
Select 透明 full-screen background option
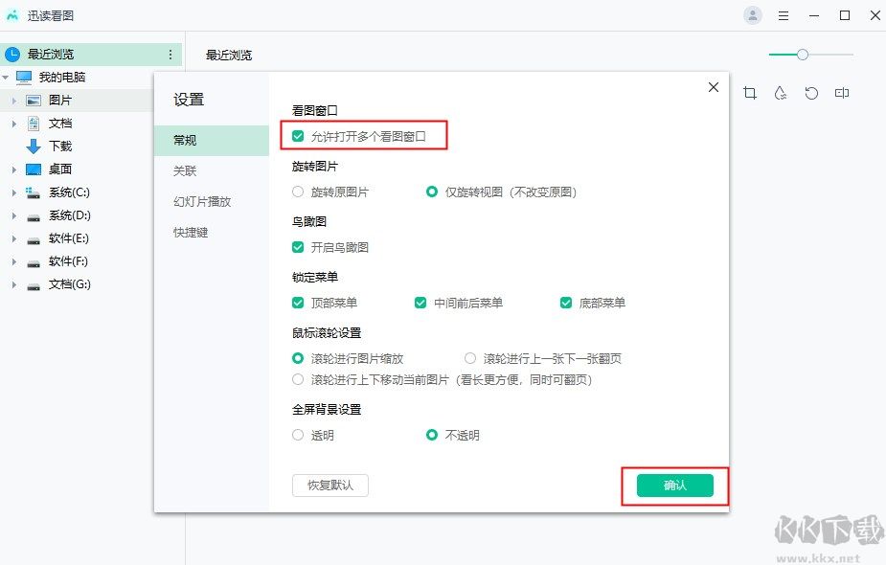coord(298,435)
